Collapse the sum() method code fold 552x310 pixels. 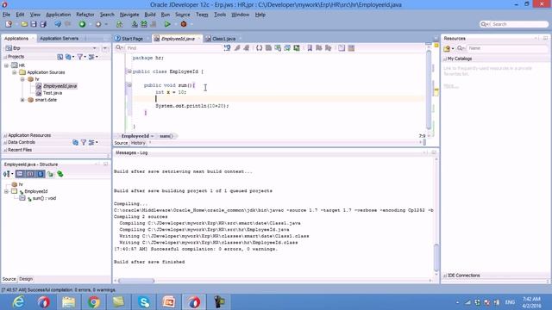pos(129,85)
